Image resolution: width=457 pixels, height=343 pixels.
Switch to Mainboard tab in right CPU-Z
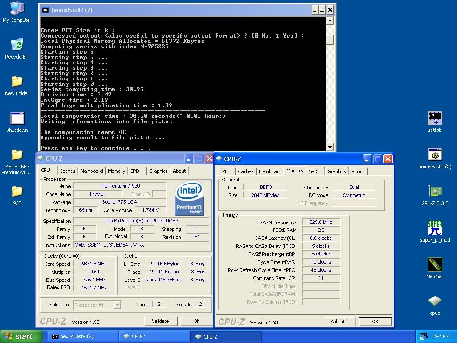pyautogui.click(x=270, y=171)
